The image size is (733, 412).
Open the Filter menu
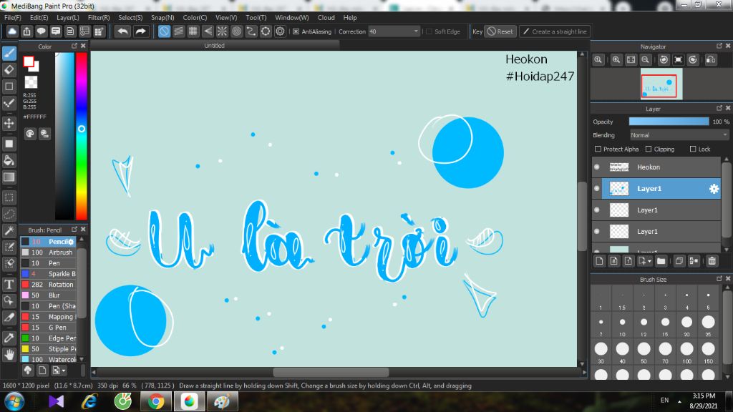pos(99,18)
